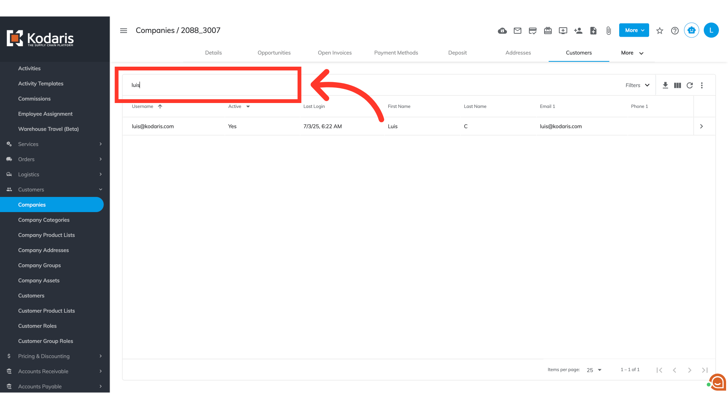This screenshot has height=409, width=728.
Task: Open Company Groups in sidebar
Action: 39,265
